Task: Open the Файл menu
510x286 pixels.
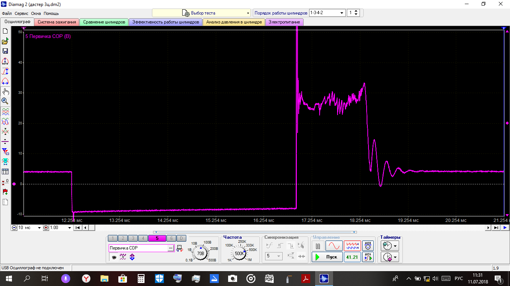Action: coord(7,13)
